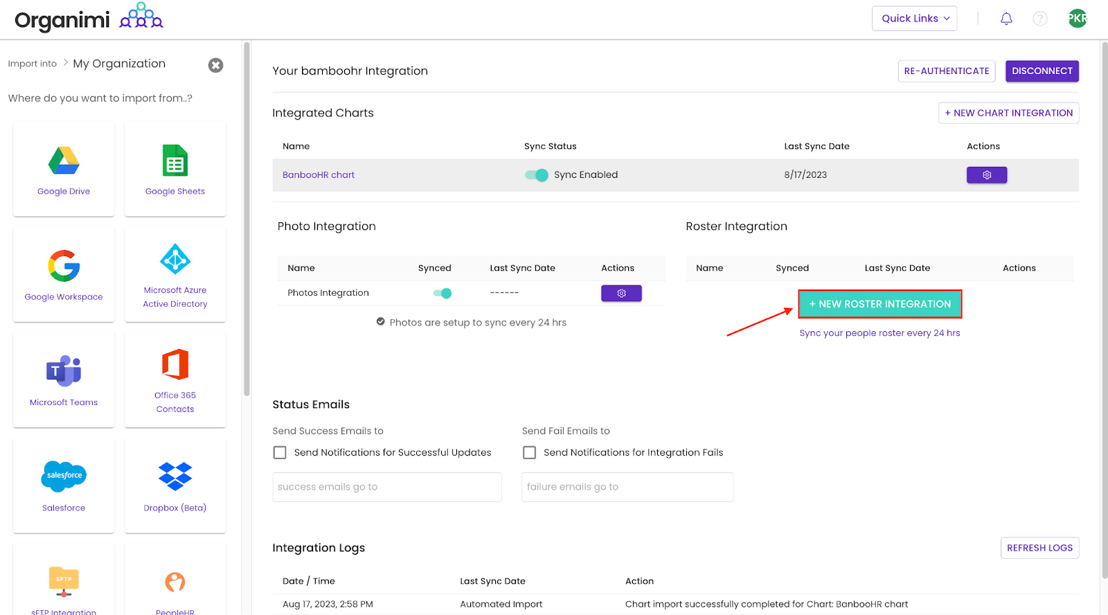
Task: Toggle Sync Enabled for BanbooHR chart
Action: tap(536, 175)
